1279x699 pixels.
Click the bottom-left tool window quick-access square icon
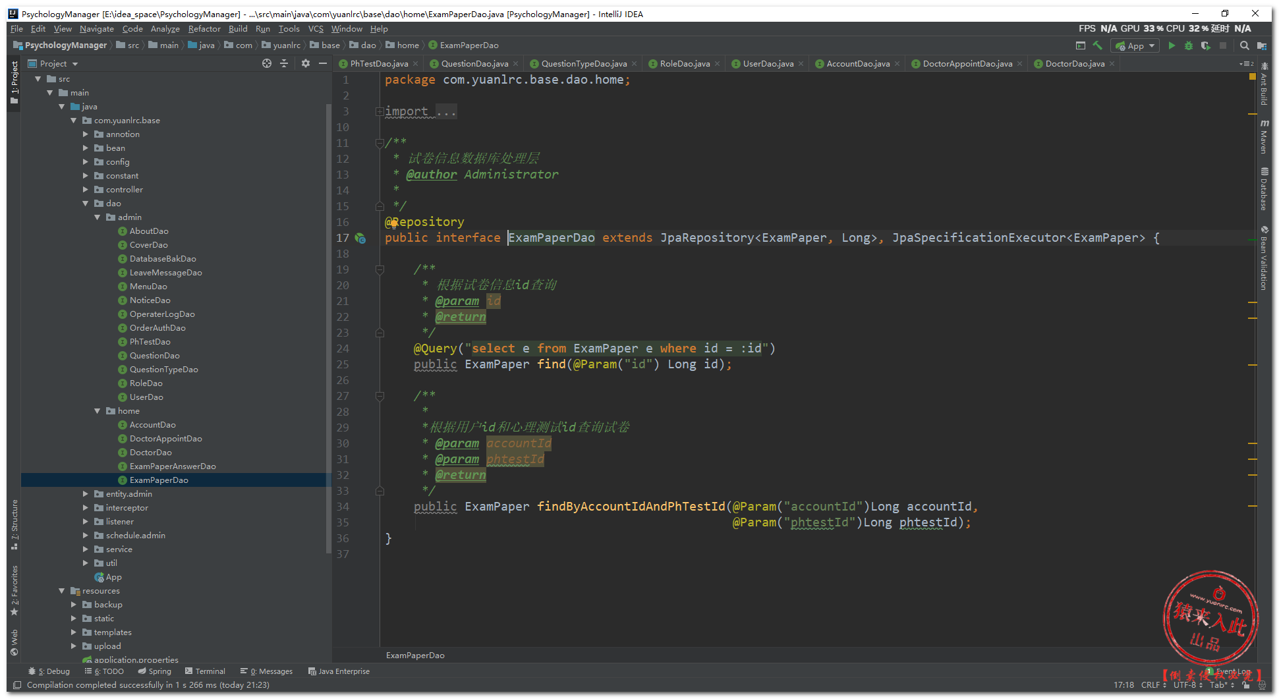point(17,685)
